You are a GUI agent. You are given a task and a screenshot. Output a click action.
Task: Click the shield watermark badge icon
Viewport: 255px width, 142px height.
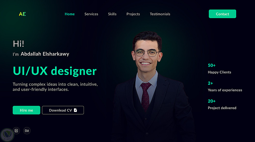pos(7,135)
